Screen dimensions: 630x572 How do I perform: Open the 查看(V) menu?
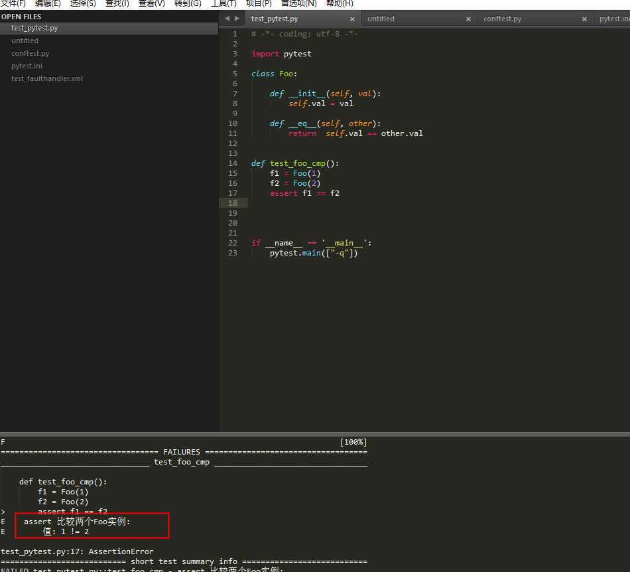[151, 3]
